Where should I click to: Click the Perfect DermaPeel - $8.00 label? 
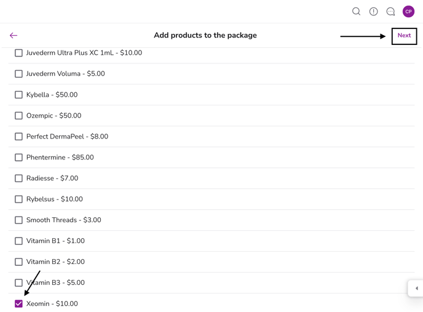click(67, 137)
